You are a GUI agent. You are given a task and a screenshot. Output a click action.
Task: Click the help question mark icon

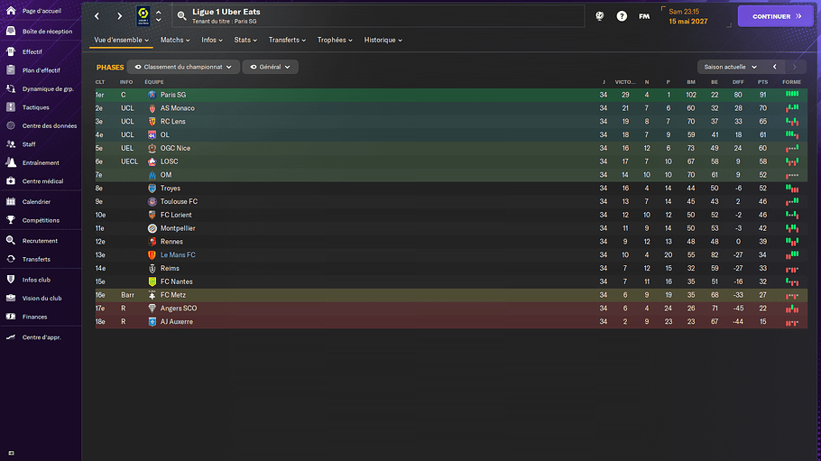622,16
